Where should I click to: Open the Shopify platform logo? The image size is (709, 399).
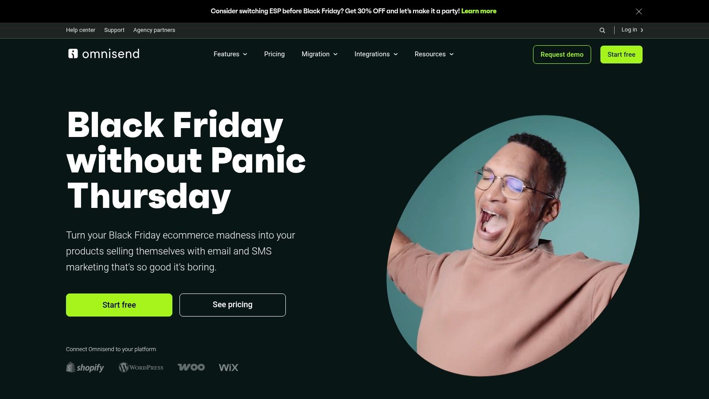(85, 367)
